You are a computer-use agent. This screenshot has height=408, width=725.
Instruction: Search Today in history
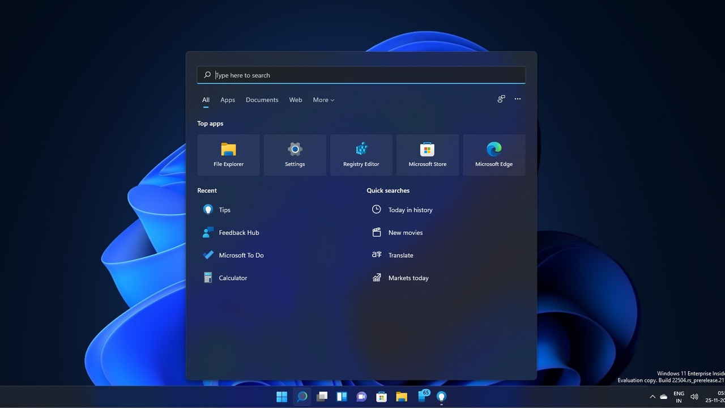[410, 210]
